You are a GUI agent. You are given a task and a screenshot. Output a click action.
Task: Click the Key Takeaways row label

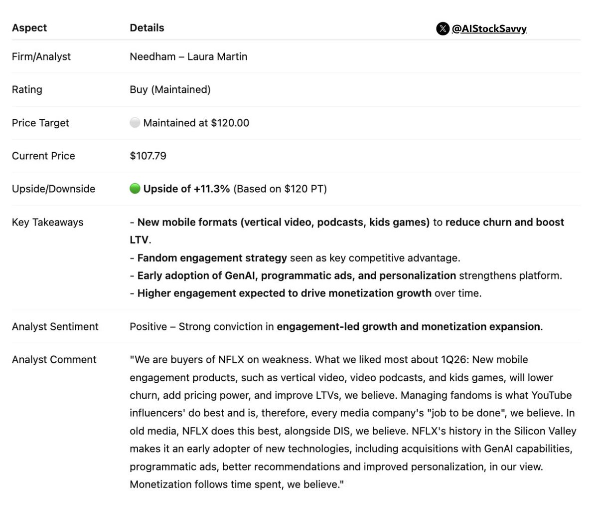pyautogui.click(x=47, y=222)
